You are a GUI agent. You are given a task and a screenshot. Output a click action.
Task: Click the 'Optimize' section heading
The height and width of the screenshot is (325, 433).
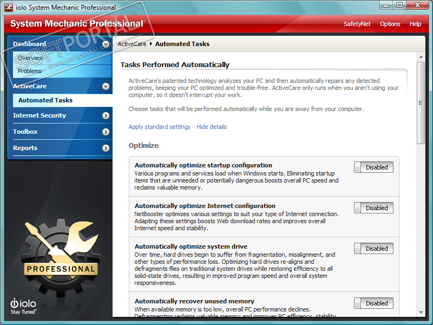point(143,146)
